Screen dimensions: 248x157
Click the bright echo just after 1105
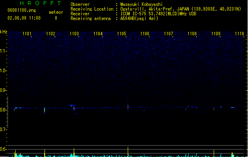128,108
